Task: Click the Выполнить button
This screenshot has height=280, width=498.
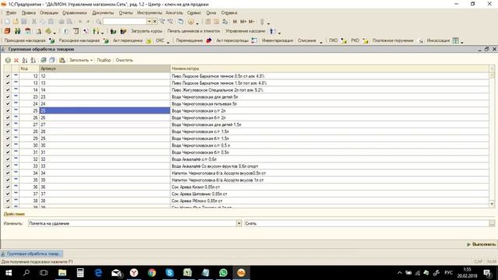Action: point(481,244)
